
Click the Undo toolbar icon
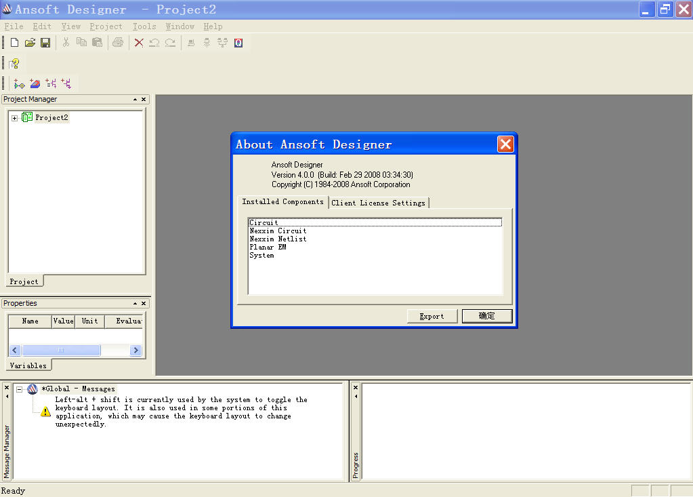154,43
